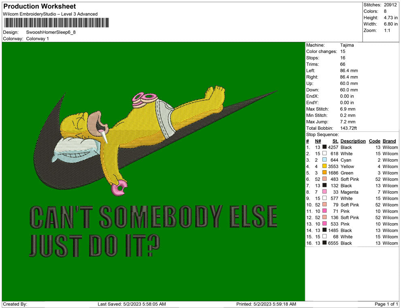Click the Description column header

(353, 141)
